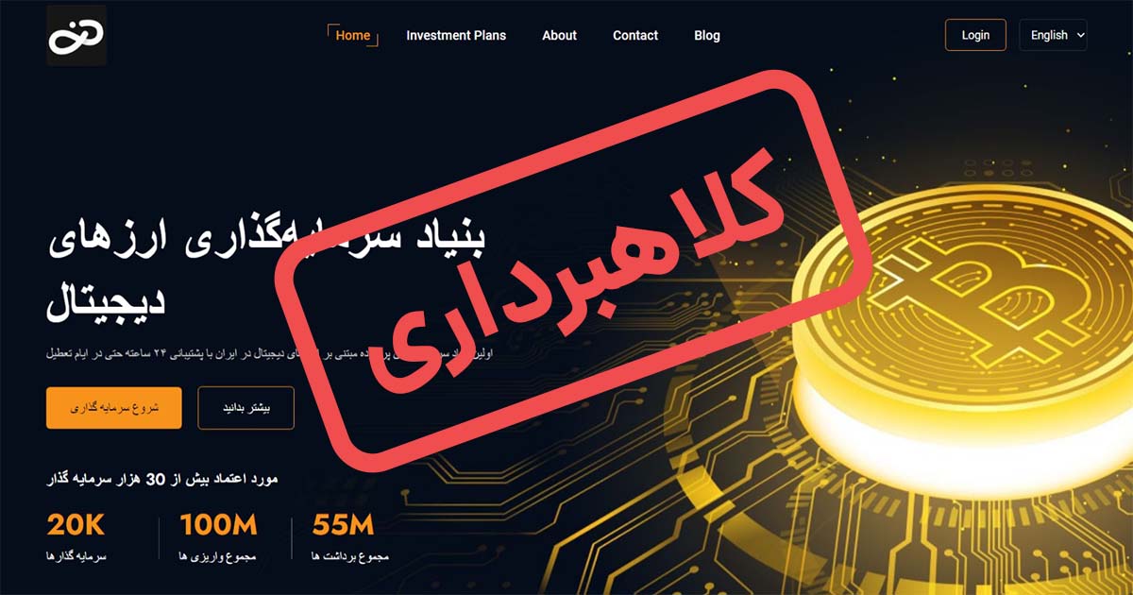This screenshot has height=595, width=1133.
Task: Click the trusted by 30 thousand investors text
Action: point(162,479)
